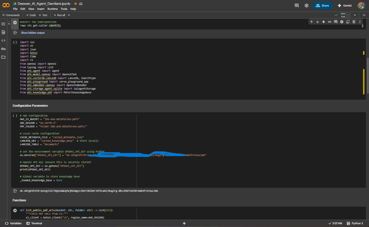The height and width of the screenshot is (227, 369).
Task: Mirror the cell in a tab
Action: 348,22
